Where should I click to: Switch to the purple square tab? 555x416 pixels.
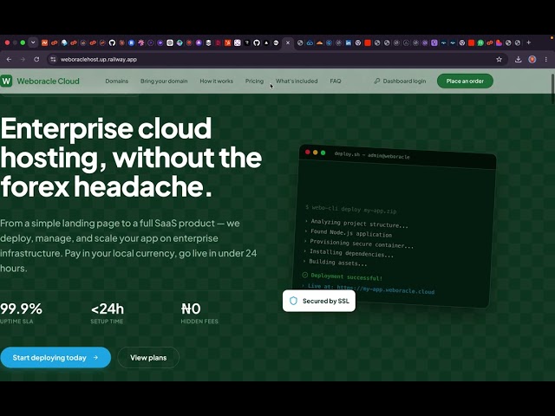[x=434, y=42]
